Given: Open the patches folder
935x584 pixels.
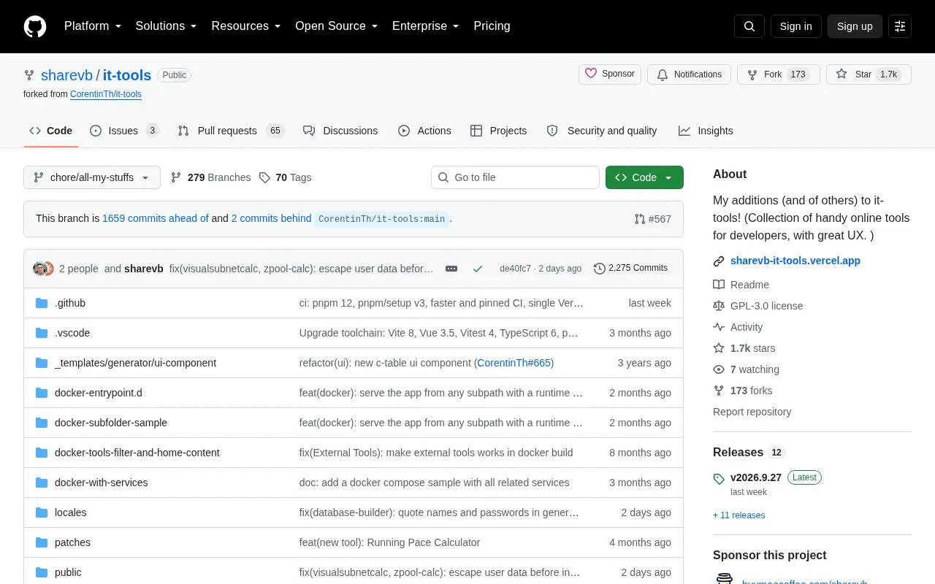Looking at the screenshot, I should [x=73, y=542].
